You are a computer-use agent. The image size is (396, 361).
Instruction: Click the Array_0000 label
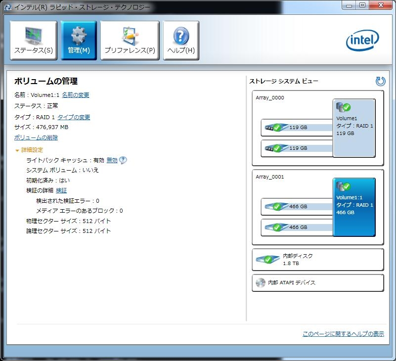click(x=270, y=98)
